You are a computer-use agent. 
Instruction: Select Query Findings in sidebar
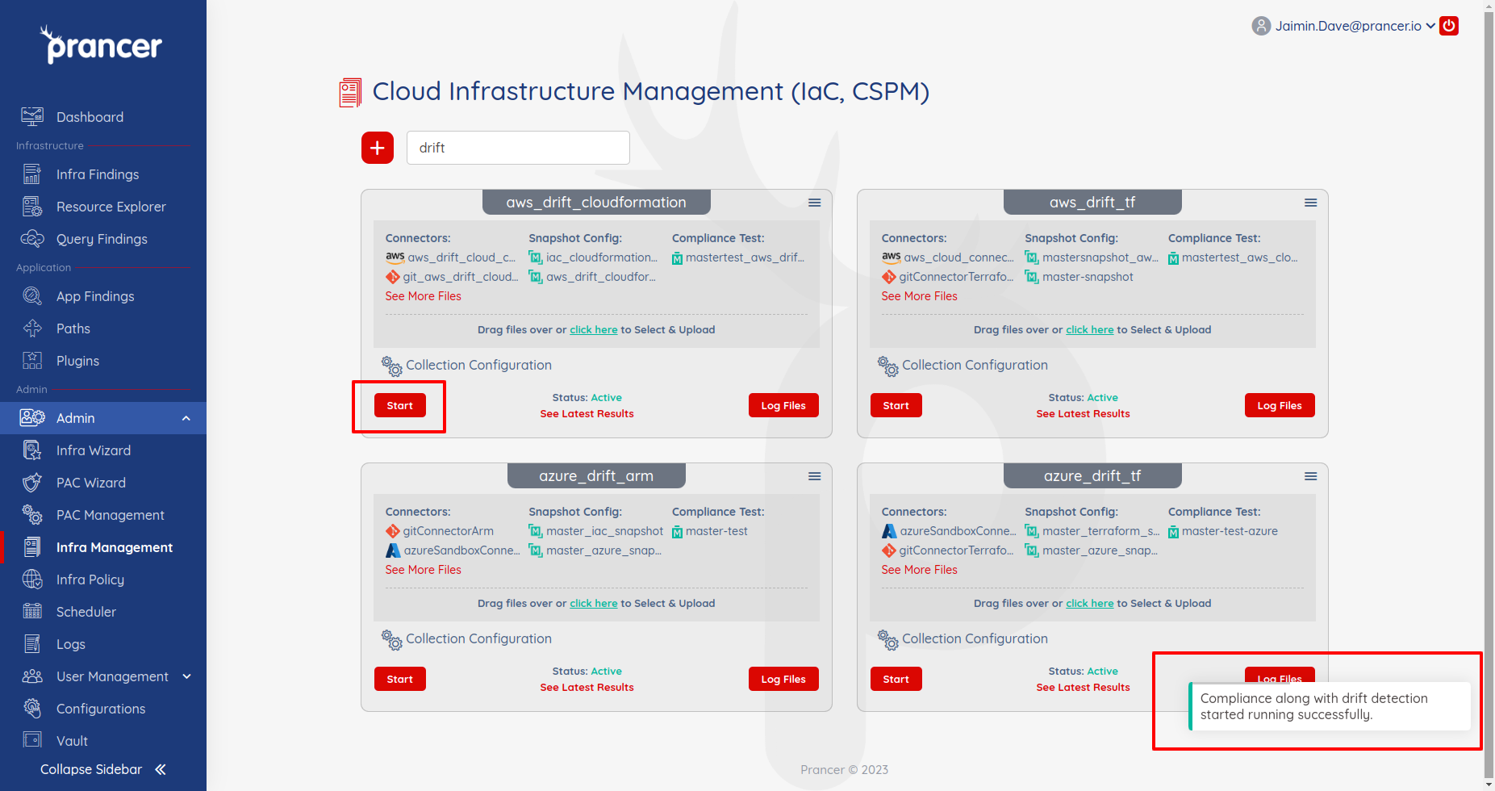click(x=103, y=239)
